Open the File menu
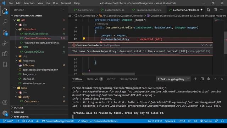Image resolution: width=227 pixels, height=128 pixels. (x=11, y=3)
